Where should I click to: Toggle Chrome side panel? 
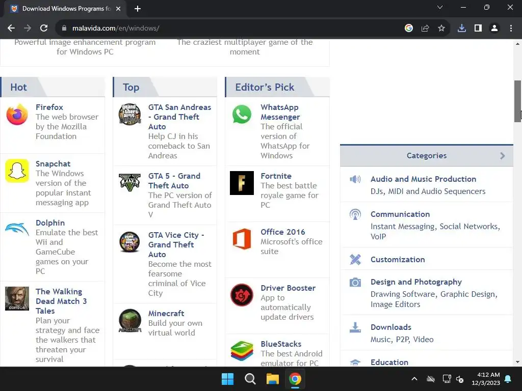pos(478,29)
